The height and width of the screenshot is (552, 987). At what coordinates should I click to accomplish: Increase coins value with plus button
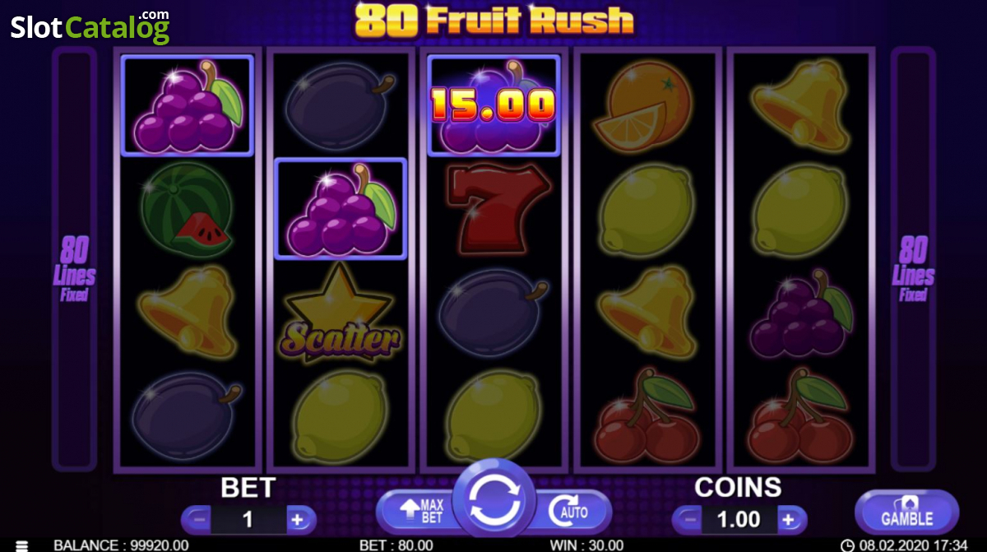[789, 519]
